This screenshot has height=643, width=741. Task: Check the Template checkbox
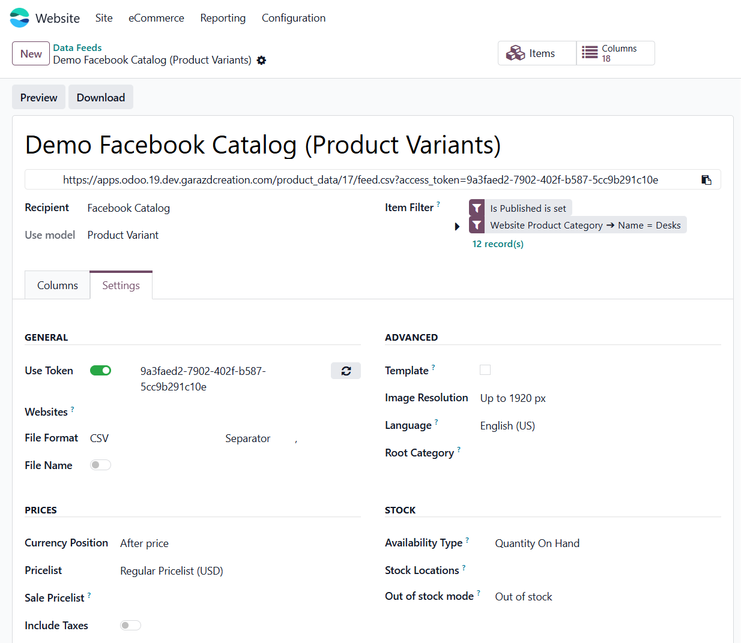coord(485,370)
